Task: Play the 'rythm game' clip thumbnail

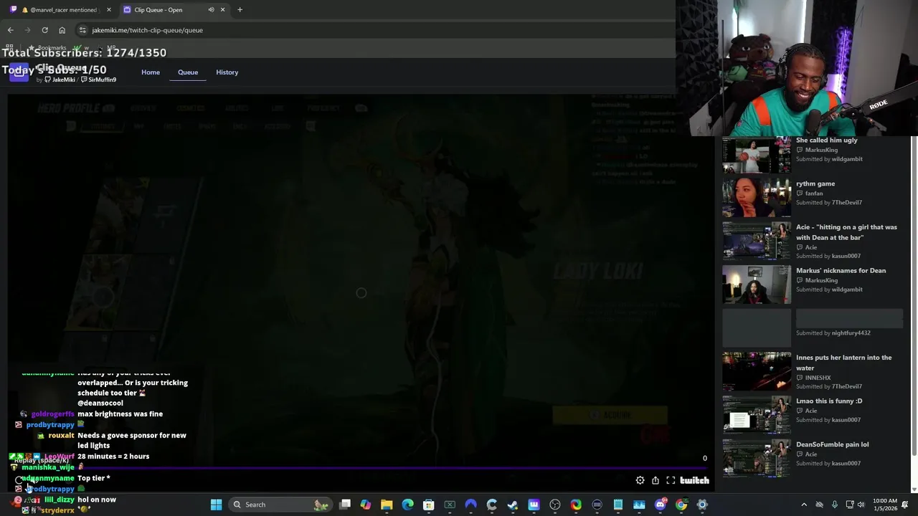Action: coord(757,198)
